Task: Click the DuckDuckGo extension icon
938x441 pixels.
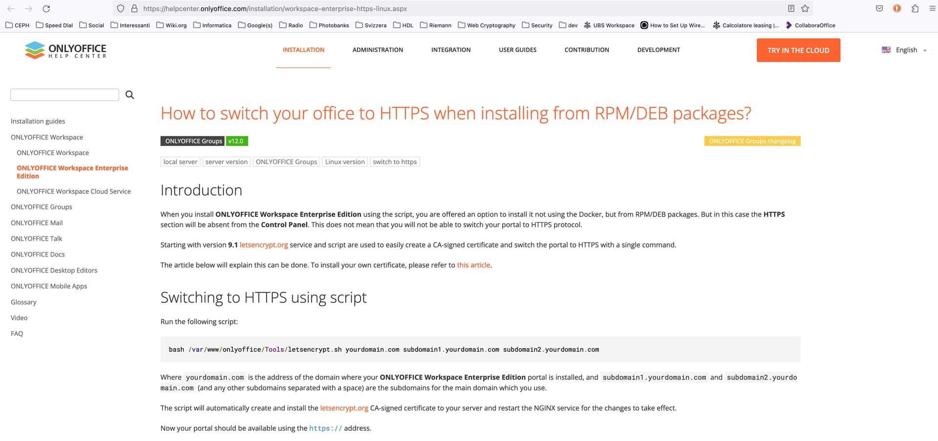Action: (x=897, y=8)
